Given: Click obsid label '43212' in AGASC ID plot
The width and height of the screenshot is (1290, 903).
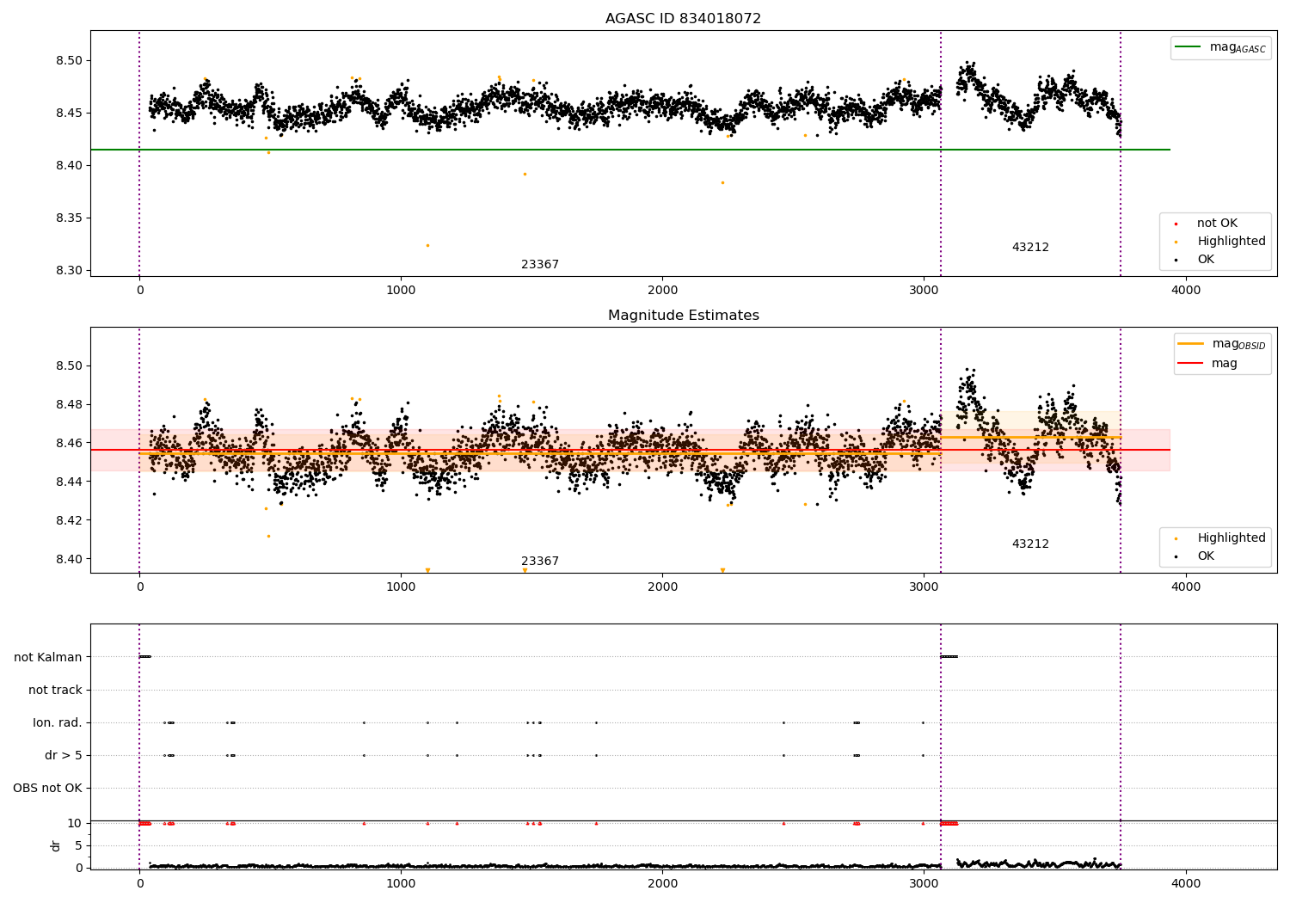Looking at the screenshot, I should pyautogui.click(x=1030, y=248).
